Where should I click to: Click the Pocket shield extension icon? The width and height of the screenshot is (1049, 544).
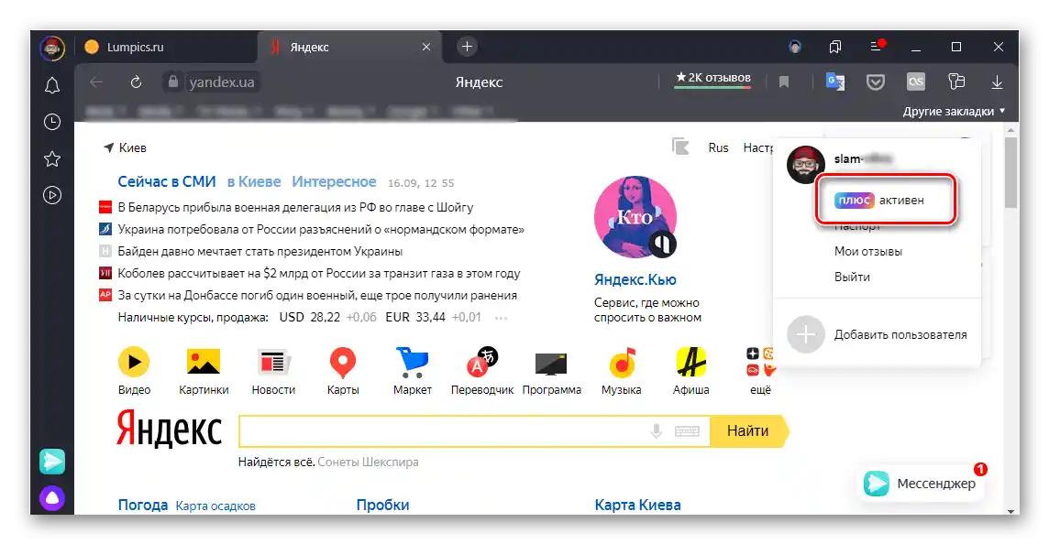tap(875, 82)
